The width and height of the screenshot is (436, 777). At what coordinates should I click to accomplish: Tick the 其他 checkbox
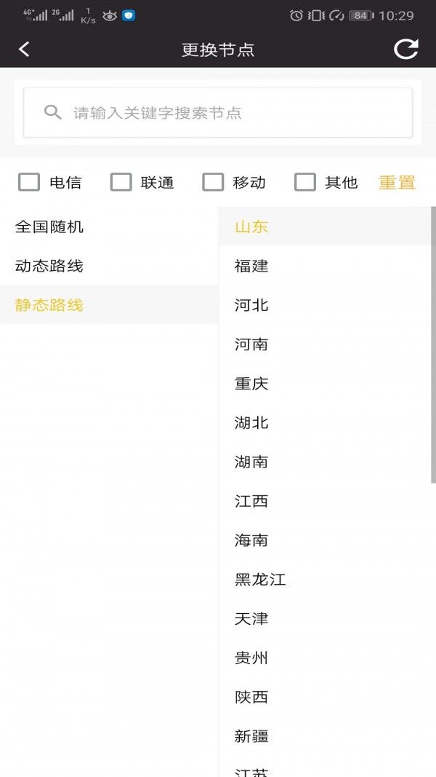tap(305, 182)
